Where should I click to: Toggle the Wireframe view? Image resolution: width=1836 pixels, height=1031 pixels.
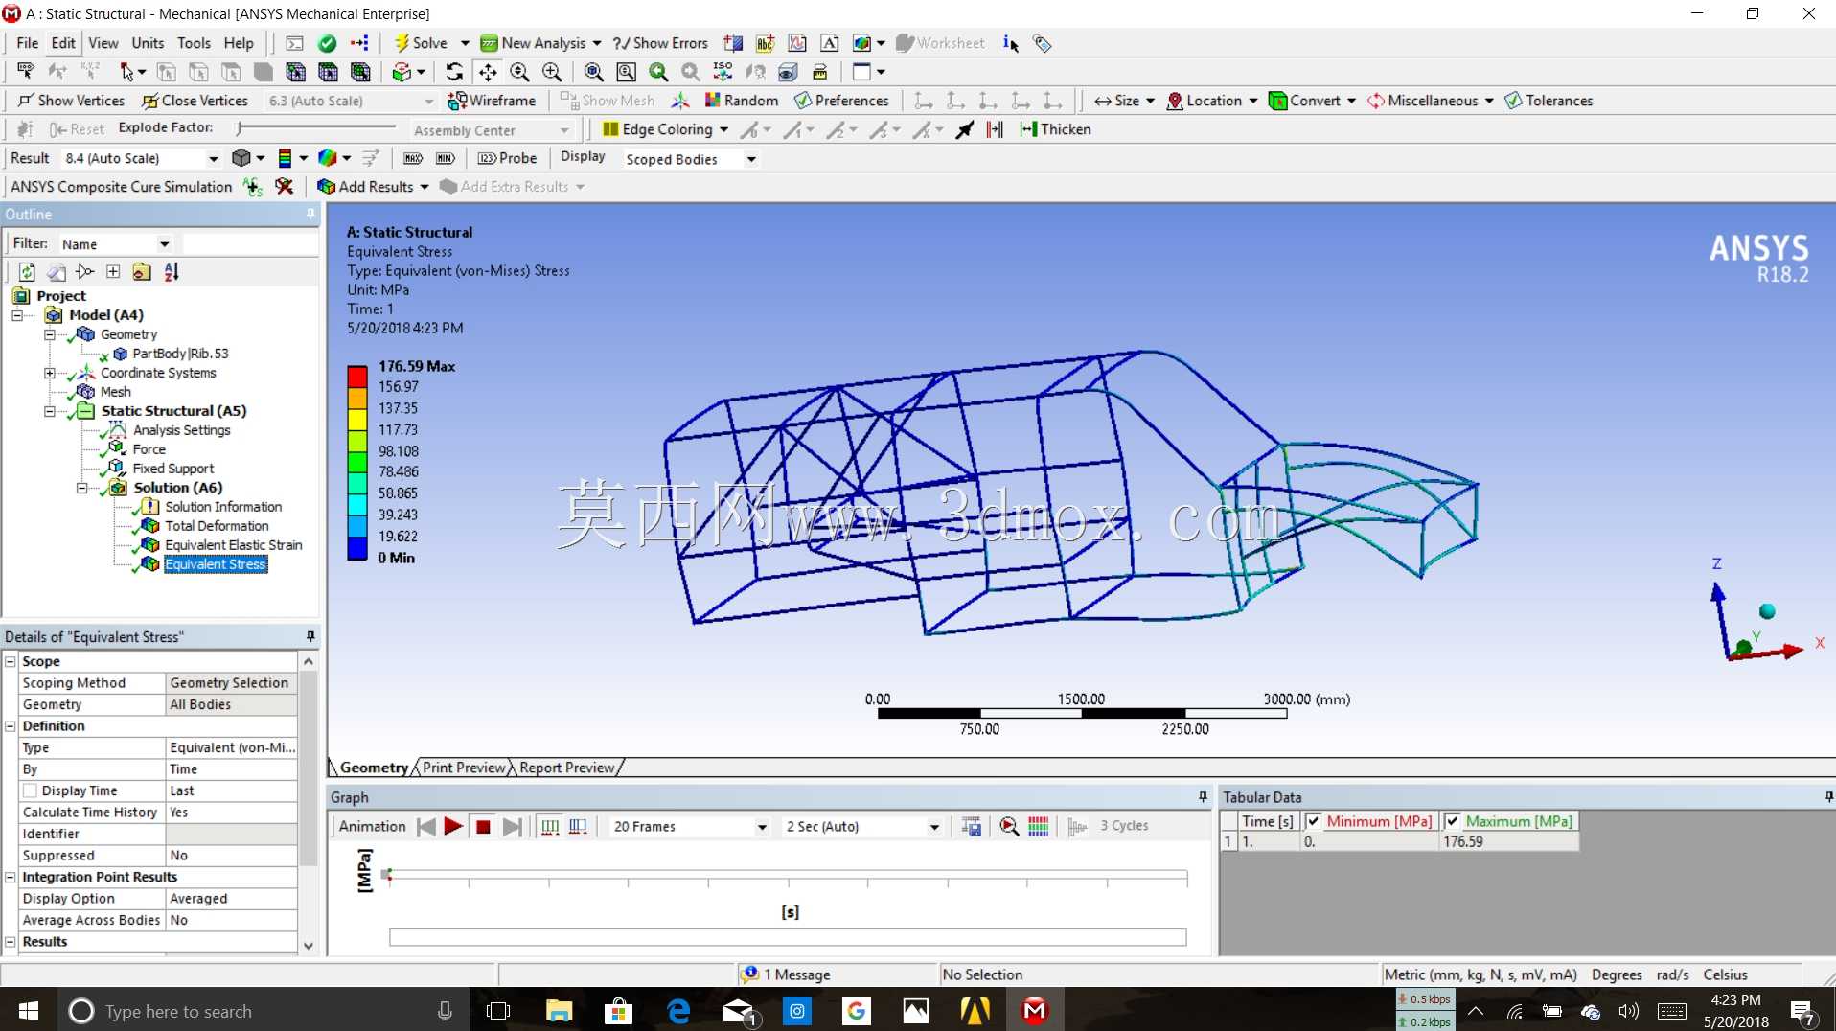point(493,101)
